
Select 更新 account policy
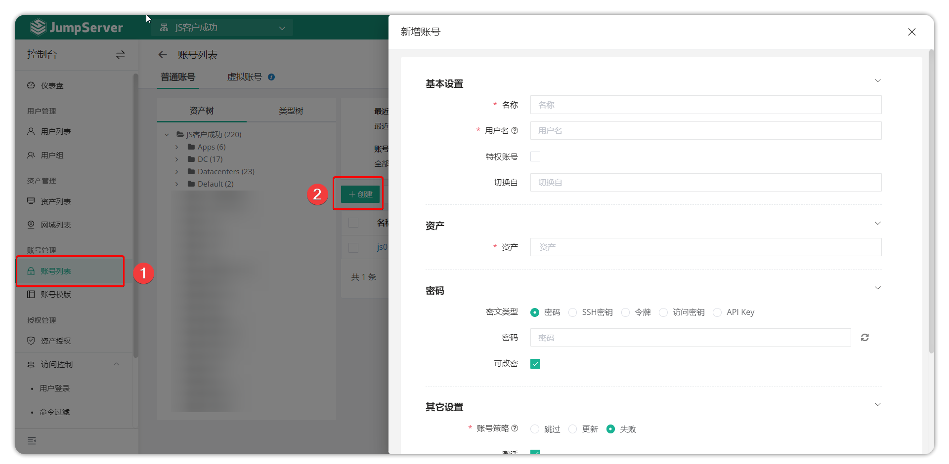point(573,429)
